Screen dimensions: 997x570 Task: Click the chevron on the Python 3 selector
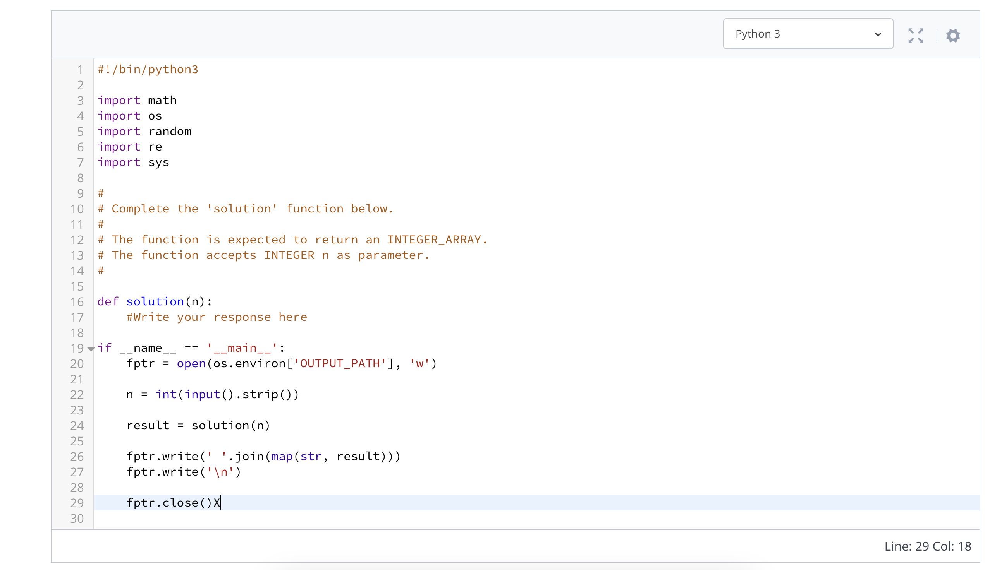coord(878,34)
